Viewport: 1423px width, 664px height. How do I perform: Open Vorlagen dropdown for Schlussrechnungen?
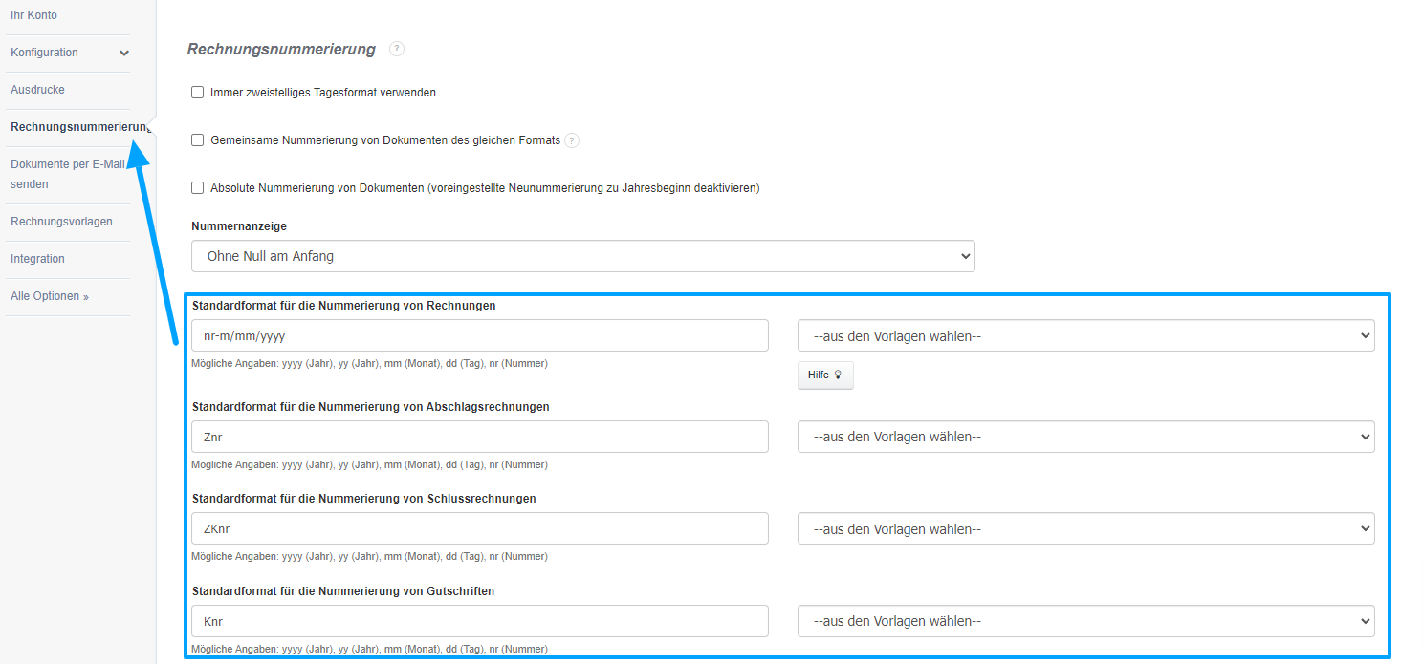coord(1084,528)
